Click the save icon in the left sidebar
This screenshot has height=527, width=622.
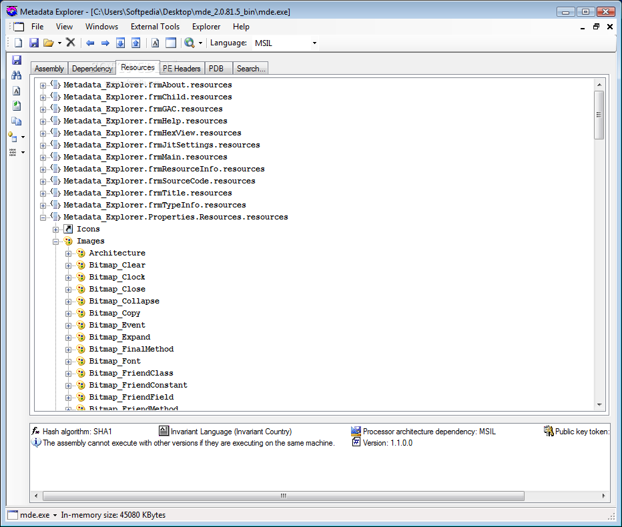(17, 60)
